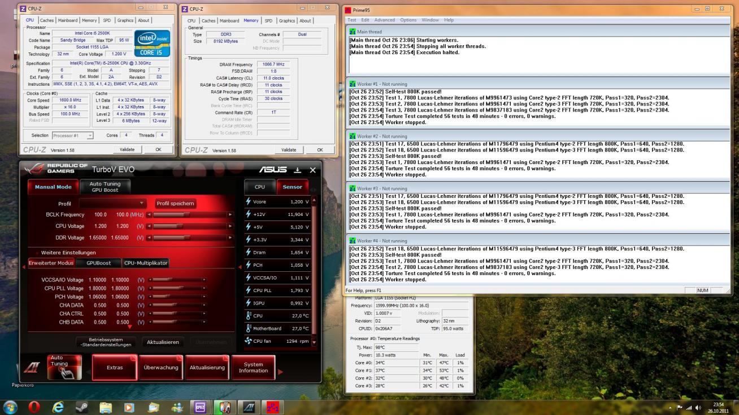739x415 pixels.
Task: Switch to CPU-Z via taskbar icon
Action: [200, 407]
